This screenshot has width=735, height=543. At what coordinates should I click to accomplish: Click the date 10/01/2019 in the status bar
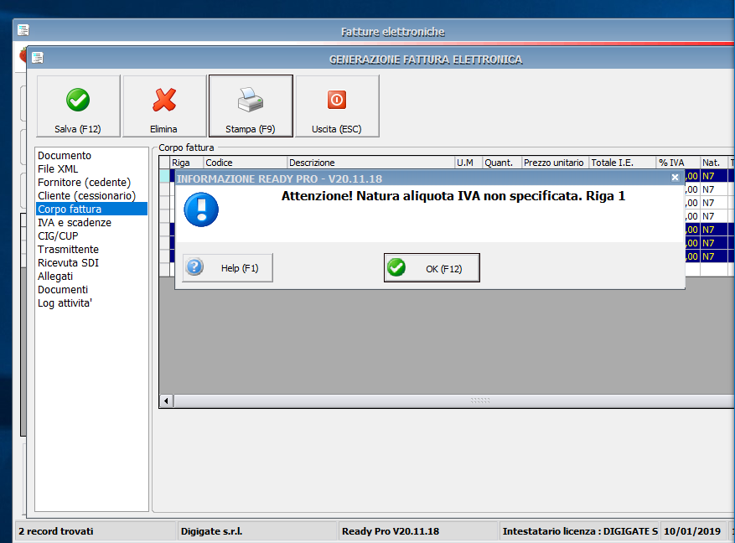[692, 531]
